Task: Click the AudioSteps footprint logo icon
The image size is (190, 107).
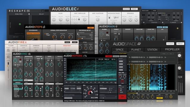Action: [44, 27]
